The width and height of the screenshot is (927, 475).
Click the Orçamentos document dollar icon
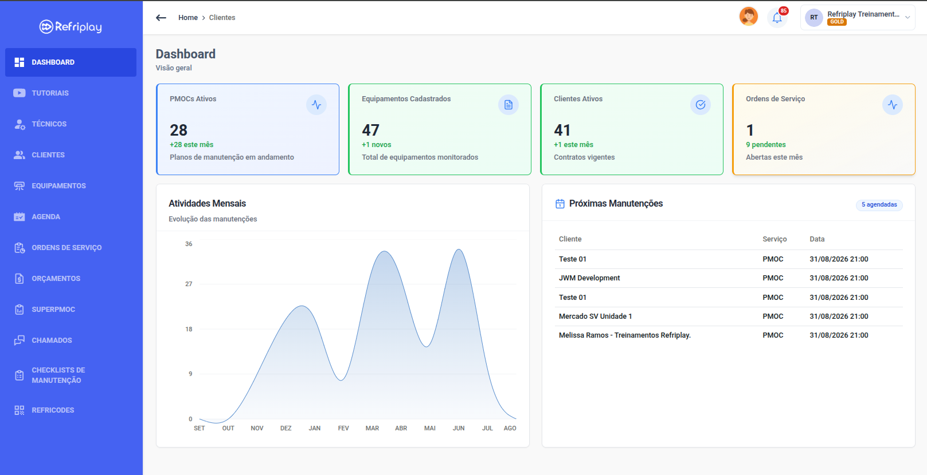[x=19, y=278]
